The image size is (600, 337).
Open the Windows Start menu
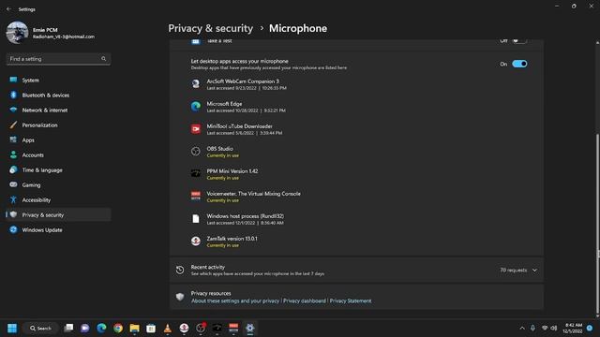point(12,328)
